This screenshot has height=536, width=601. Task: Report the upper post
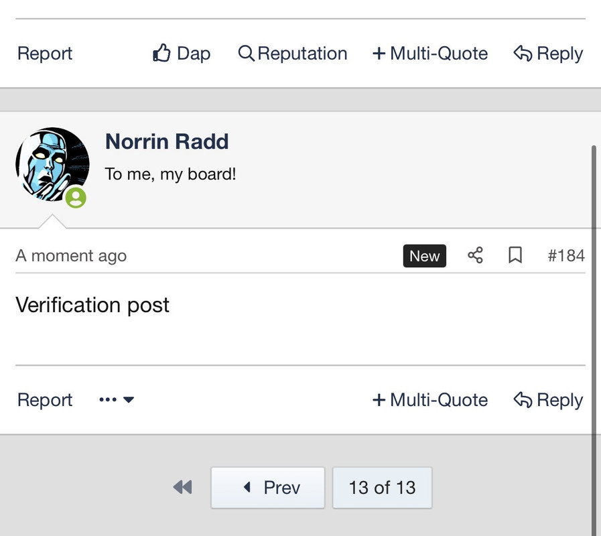click(45, 54)
